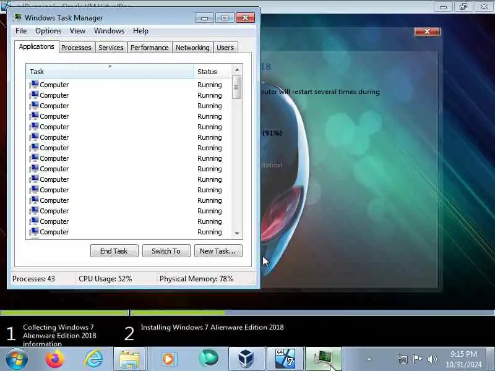Maximize the Windows Task Manager window
Screen dimensions: 495x371
pyautogui.click(x=225, y=18)
